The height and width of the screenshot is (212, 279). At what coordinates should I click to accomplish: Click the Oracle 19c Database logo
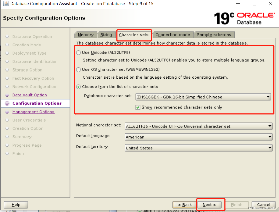245,18
